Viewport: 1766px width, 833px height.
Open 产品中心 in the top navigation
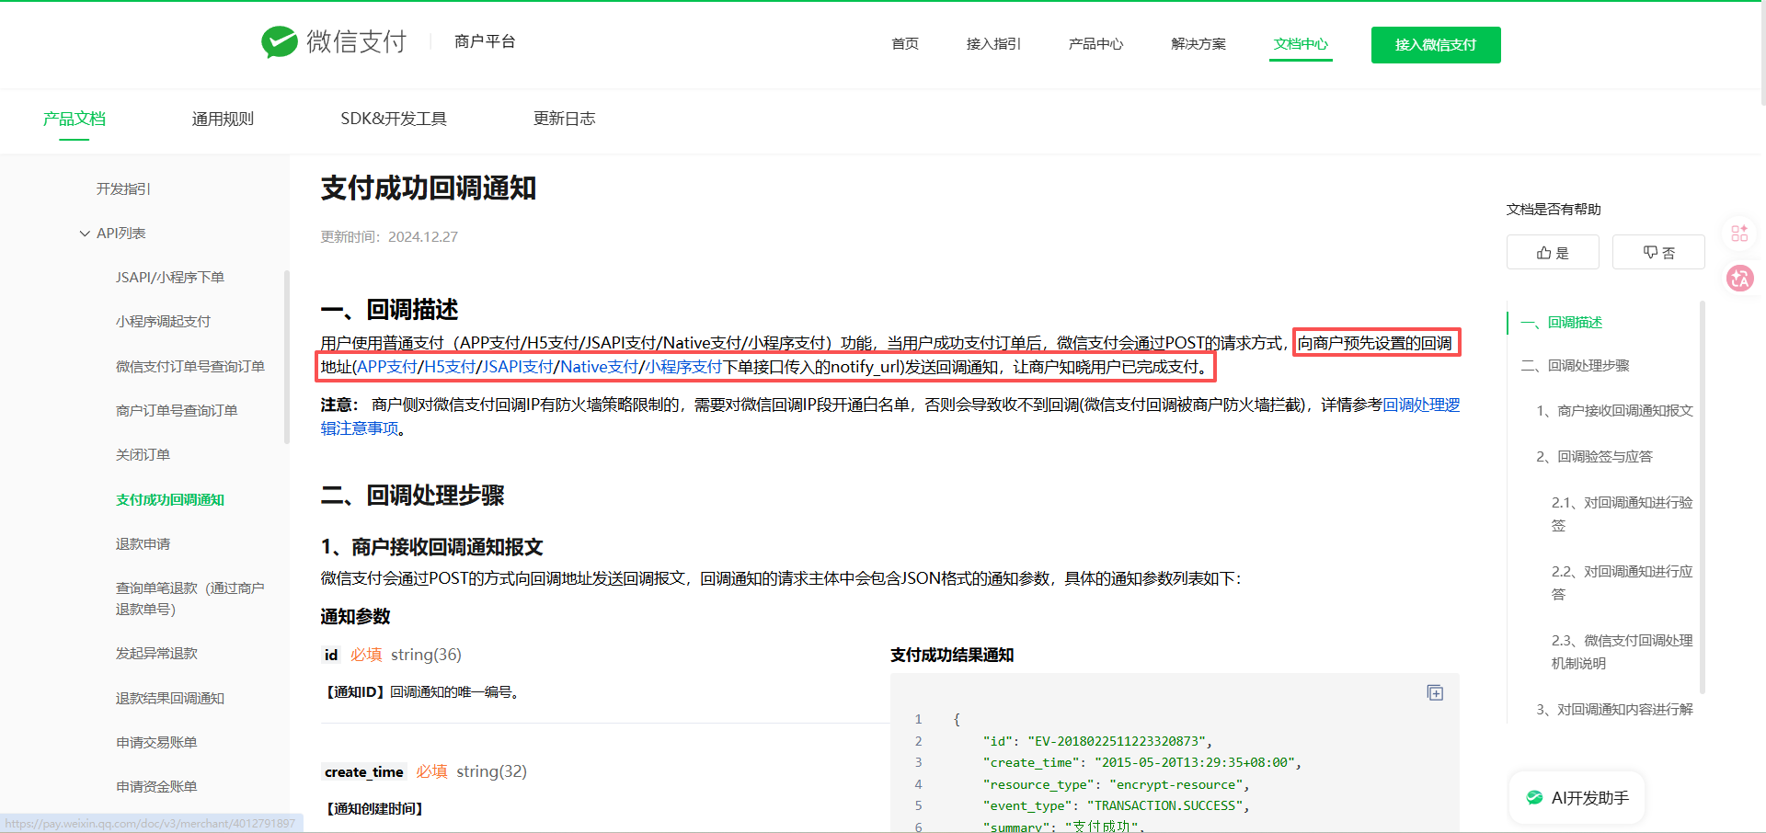pos(1095,43)
